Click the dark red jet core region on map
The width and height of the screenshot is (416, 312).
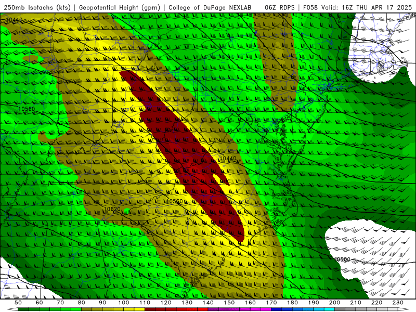[x=183, y=155]
